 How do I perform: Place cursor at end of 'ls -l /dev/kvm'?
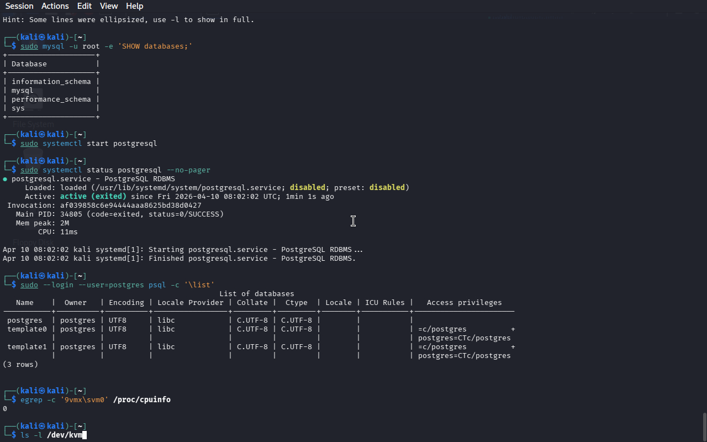click(85, 435)
